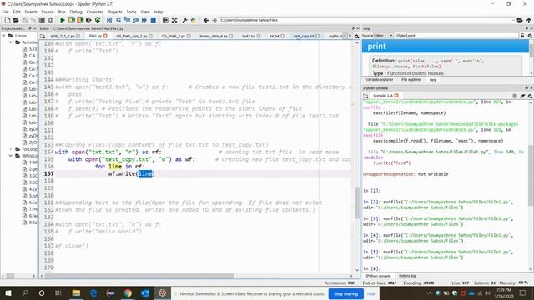The width and height of the screenshot is (534, 300).
Task: Toggle fullscreen mode icon
Action: [174, 20]
